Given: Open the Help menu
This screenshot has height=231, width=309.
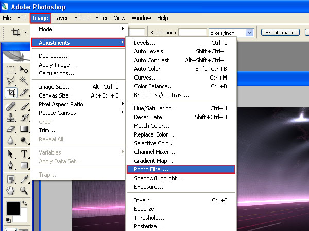Looking at the screenshot, I should point(163,18).
